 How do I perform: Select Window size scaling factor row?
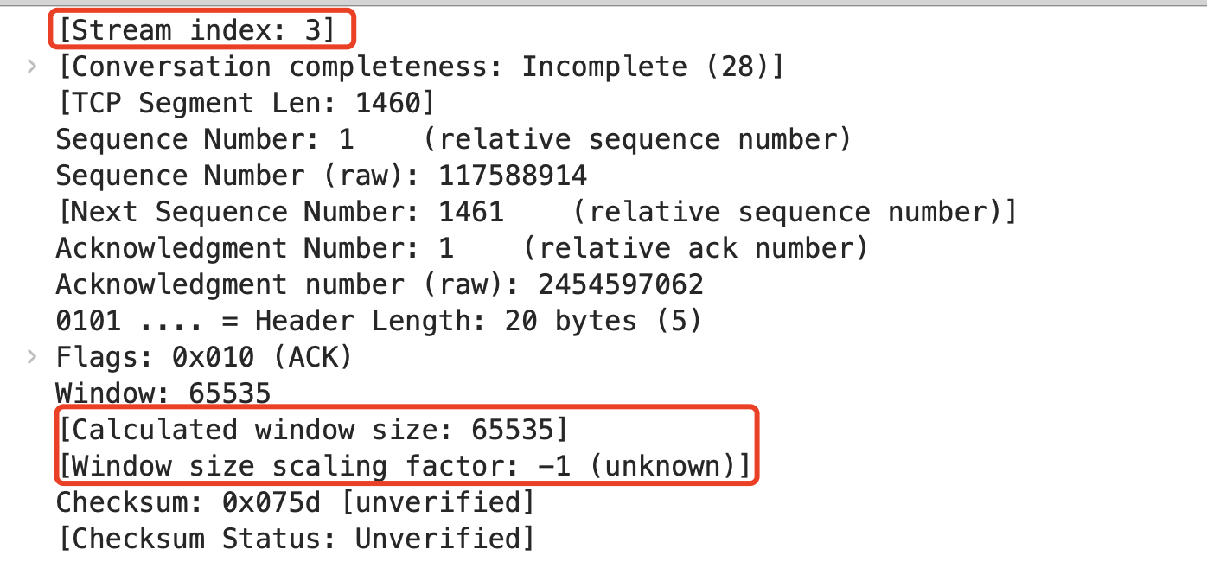point(404,466)
